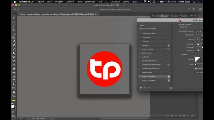Select the Eyedropper tool
Viewport: 214px width, 120px height.
pos(14,41)
